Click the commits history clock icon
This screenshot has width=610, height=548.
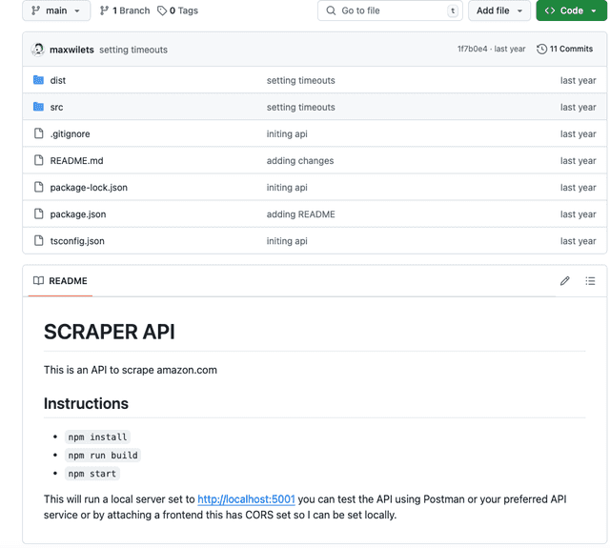point(542,50)
